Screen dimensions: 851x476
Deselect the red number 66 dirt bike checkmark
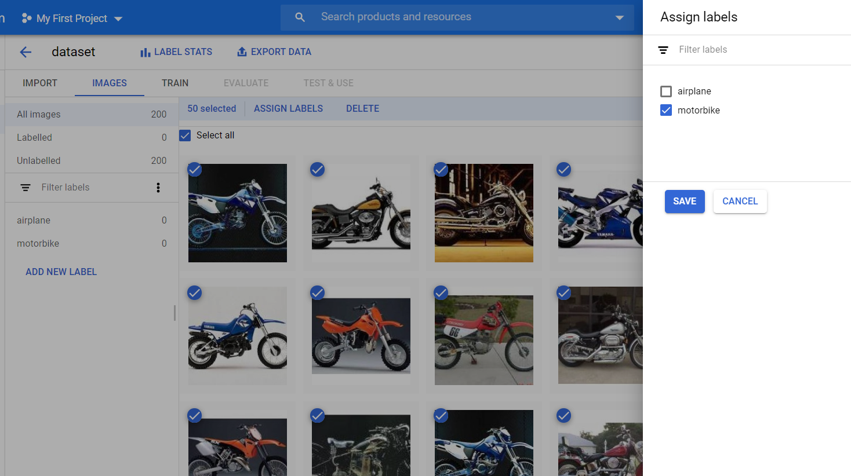pyautogui.click(x=441, y=293)
